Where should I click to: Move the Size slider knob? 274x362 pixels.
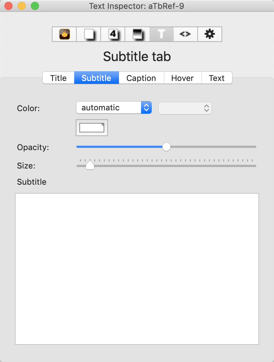90,166
